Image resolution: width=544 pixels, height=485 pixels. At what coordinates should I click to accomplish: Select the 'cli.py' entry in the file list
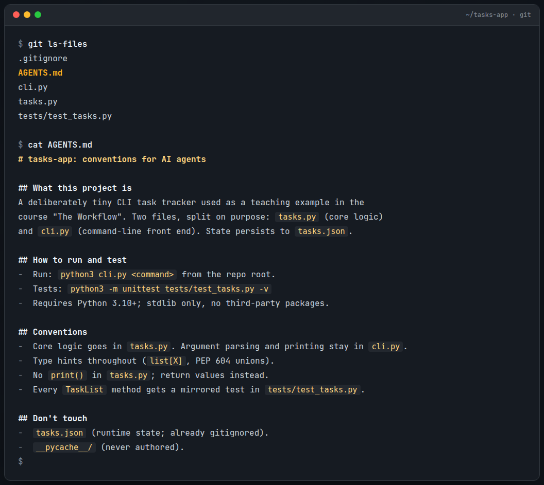(x=32, y=87)
